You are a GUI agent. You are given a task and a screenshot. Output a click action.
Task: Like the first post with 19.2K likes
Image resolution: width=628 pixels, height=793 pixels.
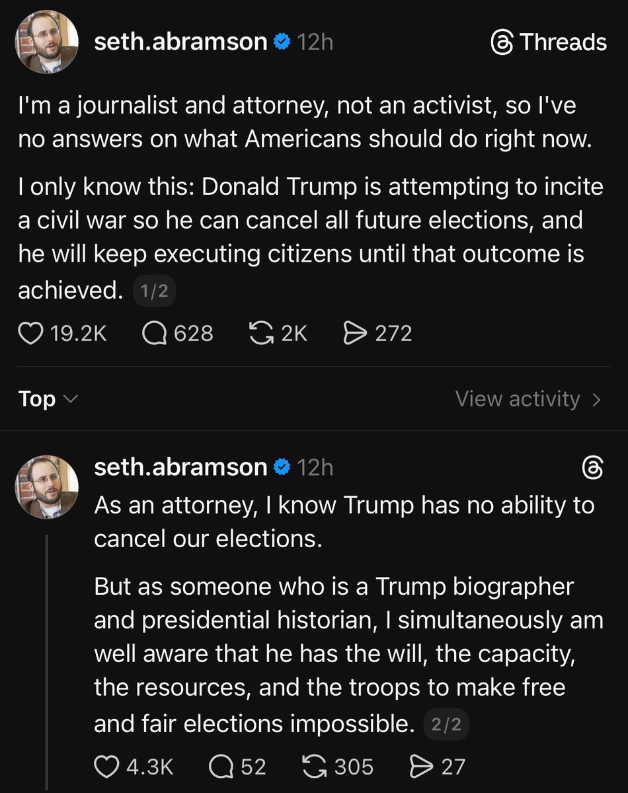coord(29,333)
